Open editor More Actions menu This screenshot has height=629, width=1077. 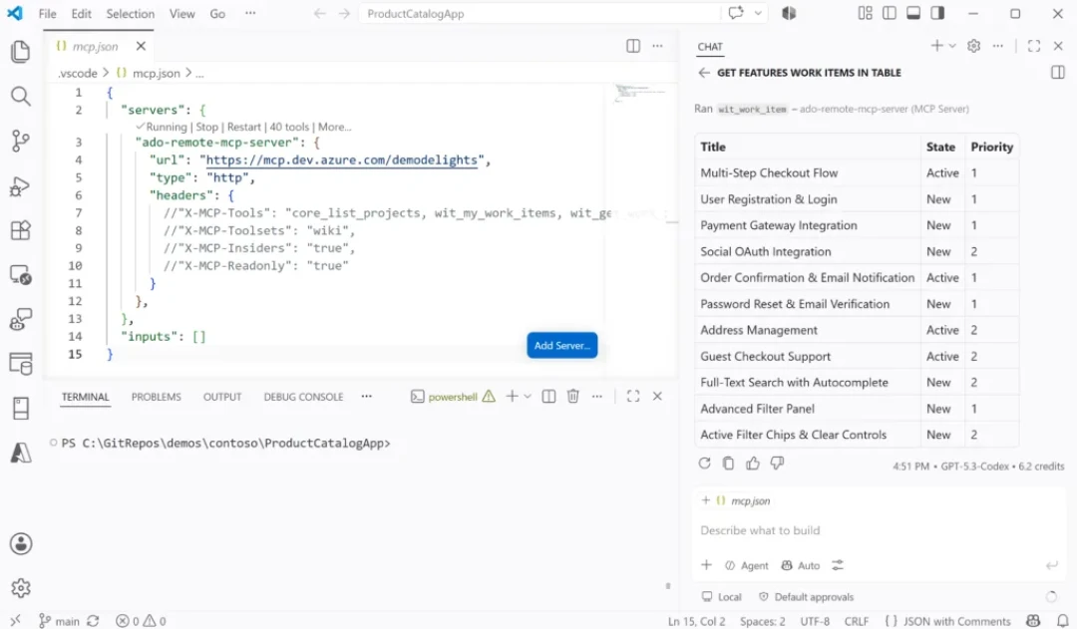pos(657,46)
